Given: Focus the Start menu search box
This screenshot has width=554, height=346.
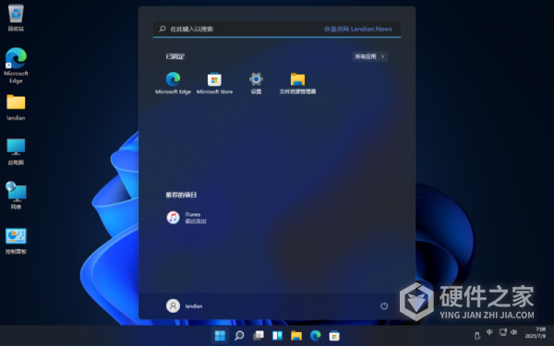Looking at the screenshot, I should coord(277,29).
